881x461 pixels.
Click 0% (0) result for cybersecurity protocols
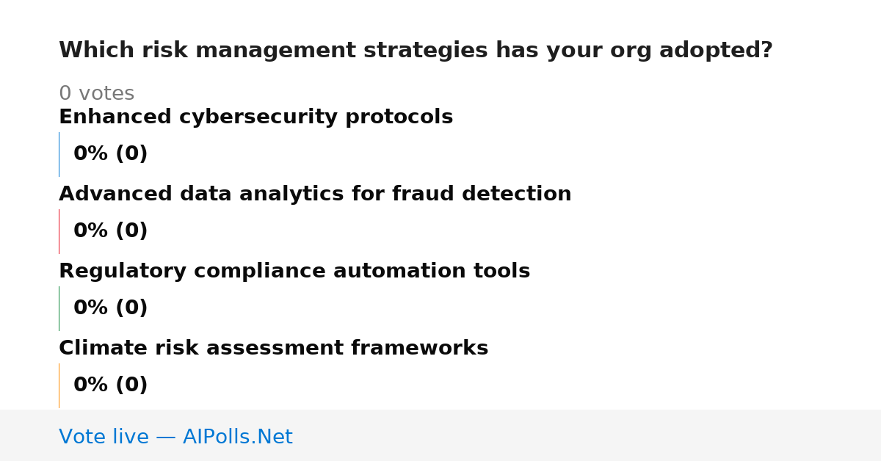click(110, 154)
